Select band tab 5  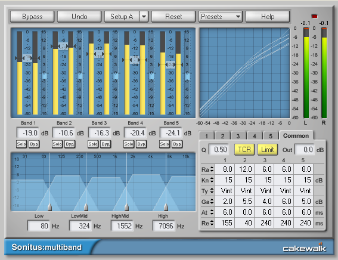pos(271,136)
